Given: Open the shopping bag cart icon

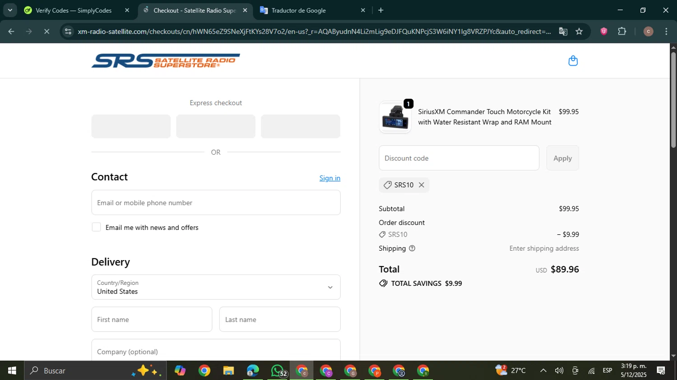Looking at the screenshot, I should (573, 61).
